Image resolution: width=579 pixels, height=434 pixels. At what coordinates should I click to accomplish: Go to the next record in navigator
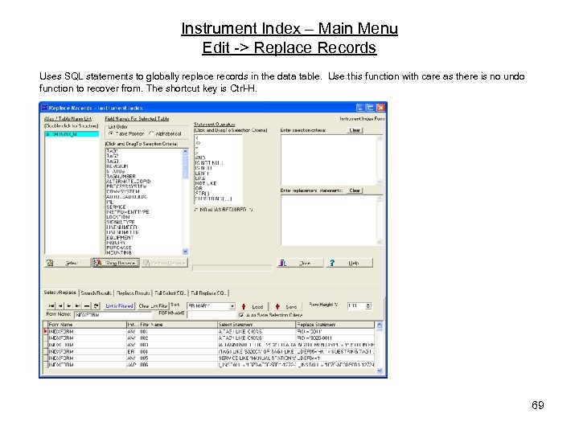(69, 306)
